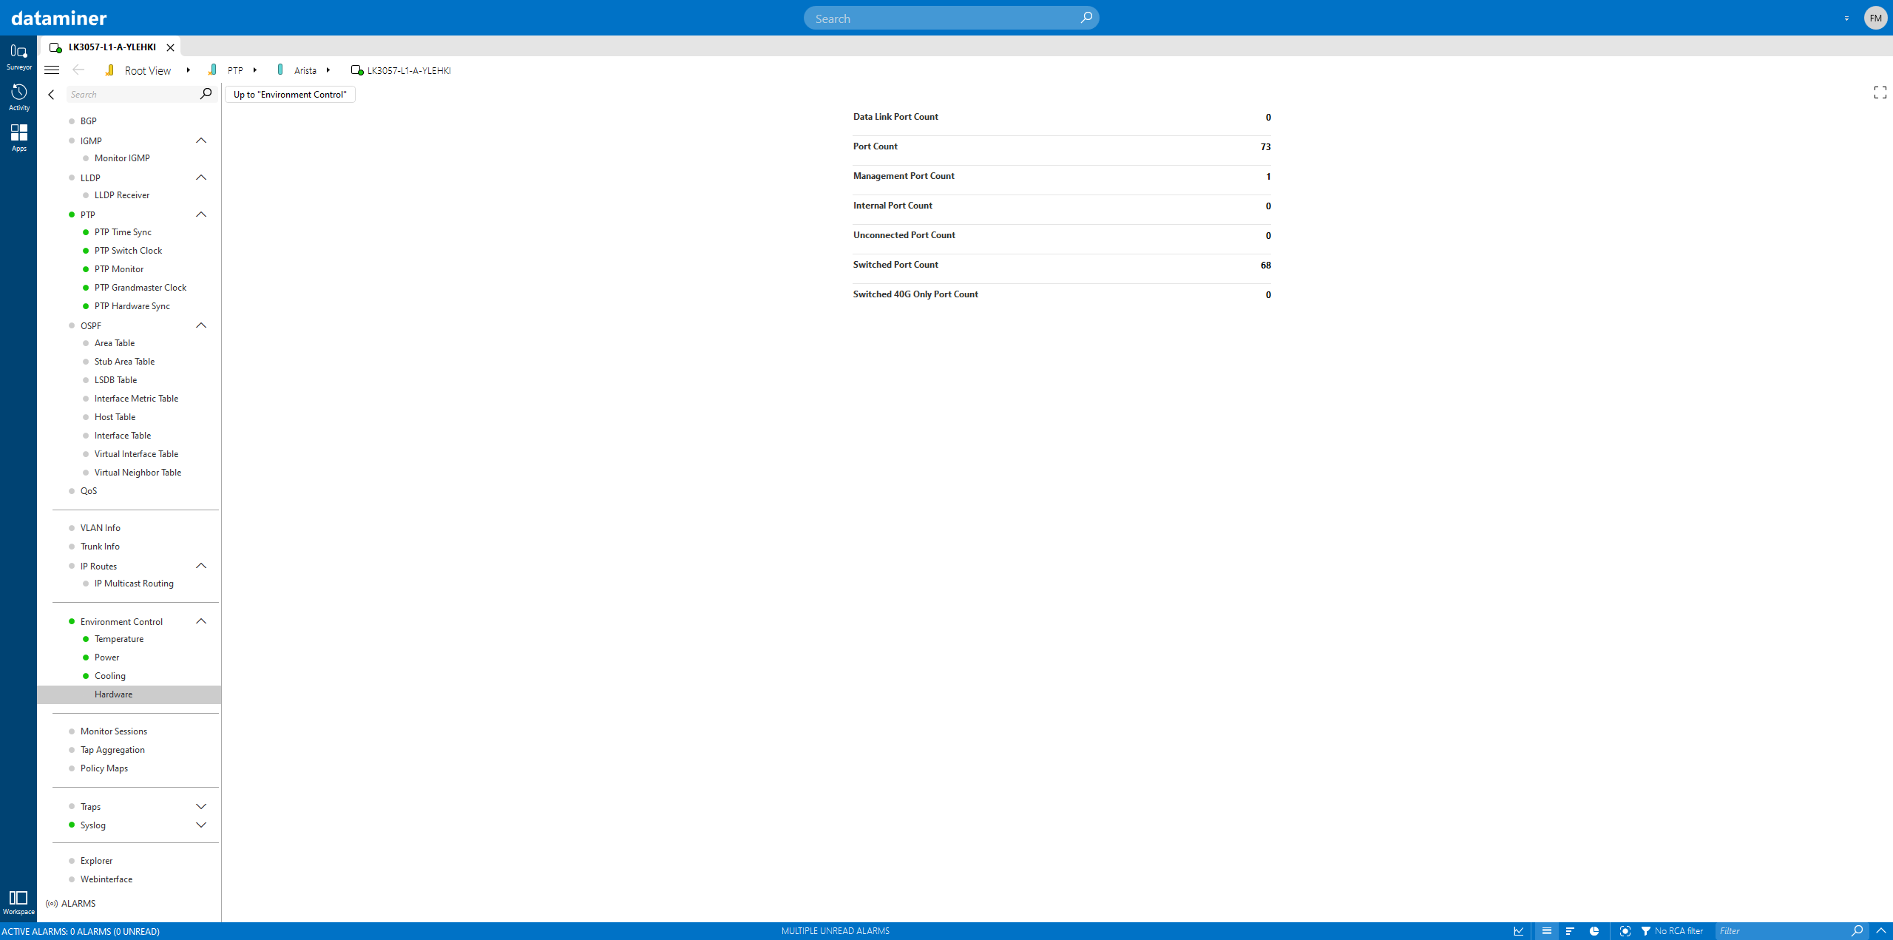Open the QoS page

click(89, 491)
